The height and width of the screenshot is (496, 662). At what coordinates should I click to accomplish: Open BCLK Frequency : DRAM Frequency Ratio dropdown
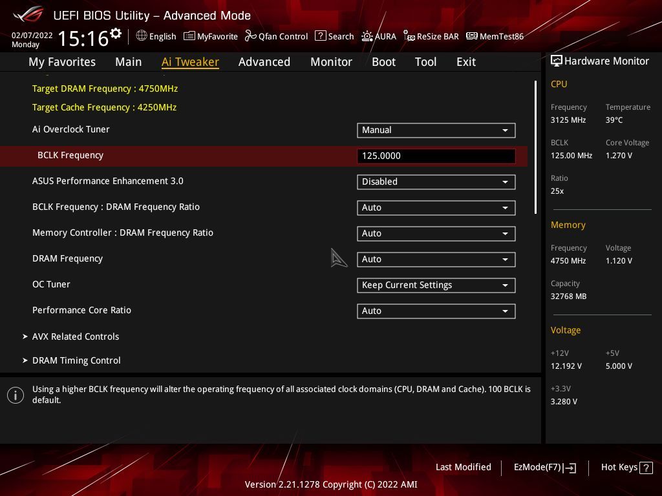point(436,207)
